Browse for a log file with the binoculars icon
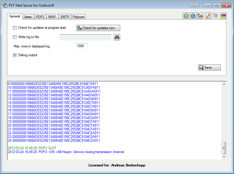Image resolution: width=234 pixels, height=174 pixels. pyautogui.click(x=117, y=37)
